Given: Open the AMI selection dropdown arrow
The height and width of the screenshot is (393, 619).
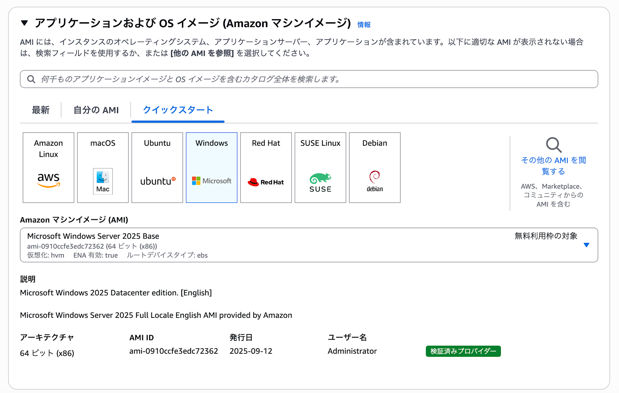Looking at the screenshot, I should [x=586, y=245].
